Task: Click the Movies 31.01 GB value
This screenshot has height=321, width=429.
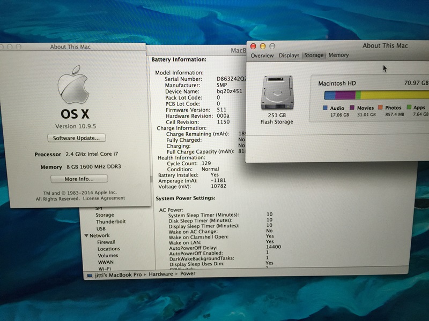Action: tap(366, 114)
